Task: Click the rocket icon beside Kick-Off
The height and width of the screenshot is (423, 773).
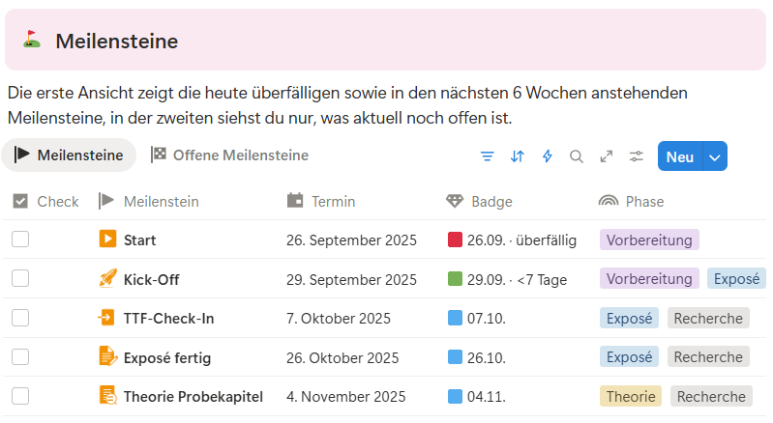Action: click(107, 278)
